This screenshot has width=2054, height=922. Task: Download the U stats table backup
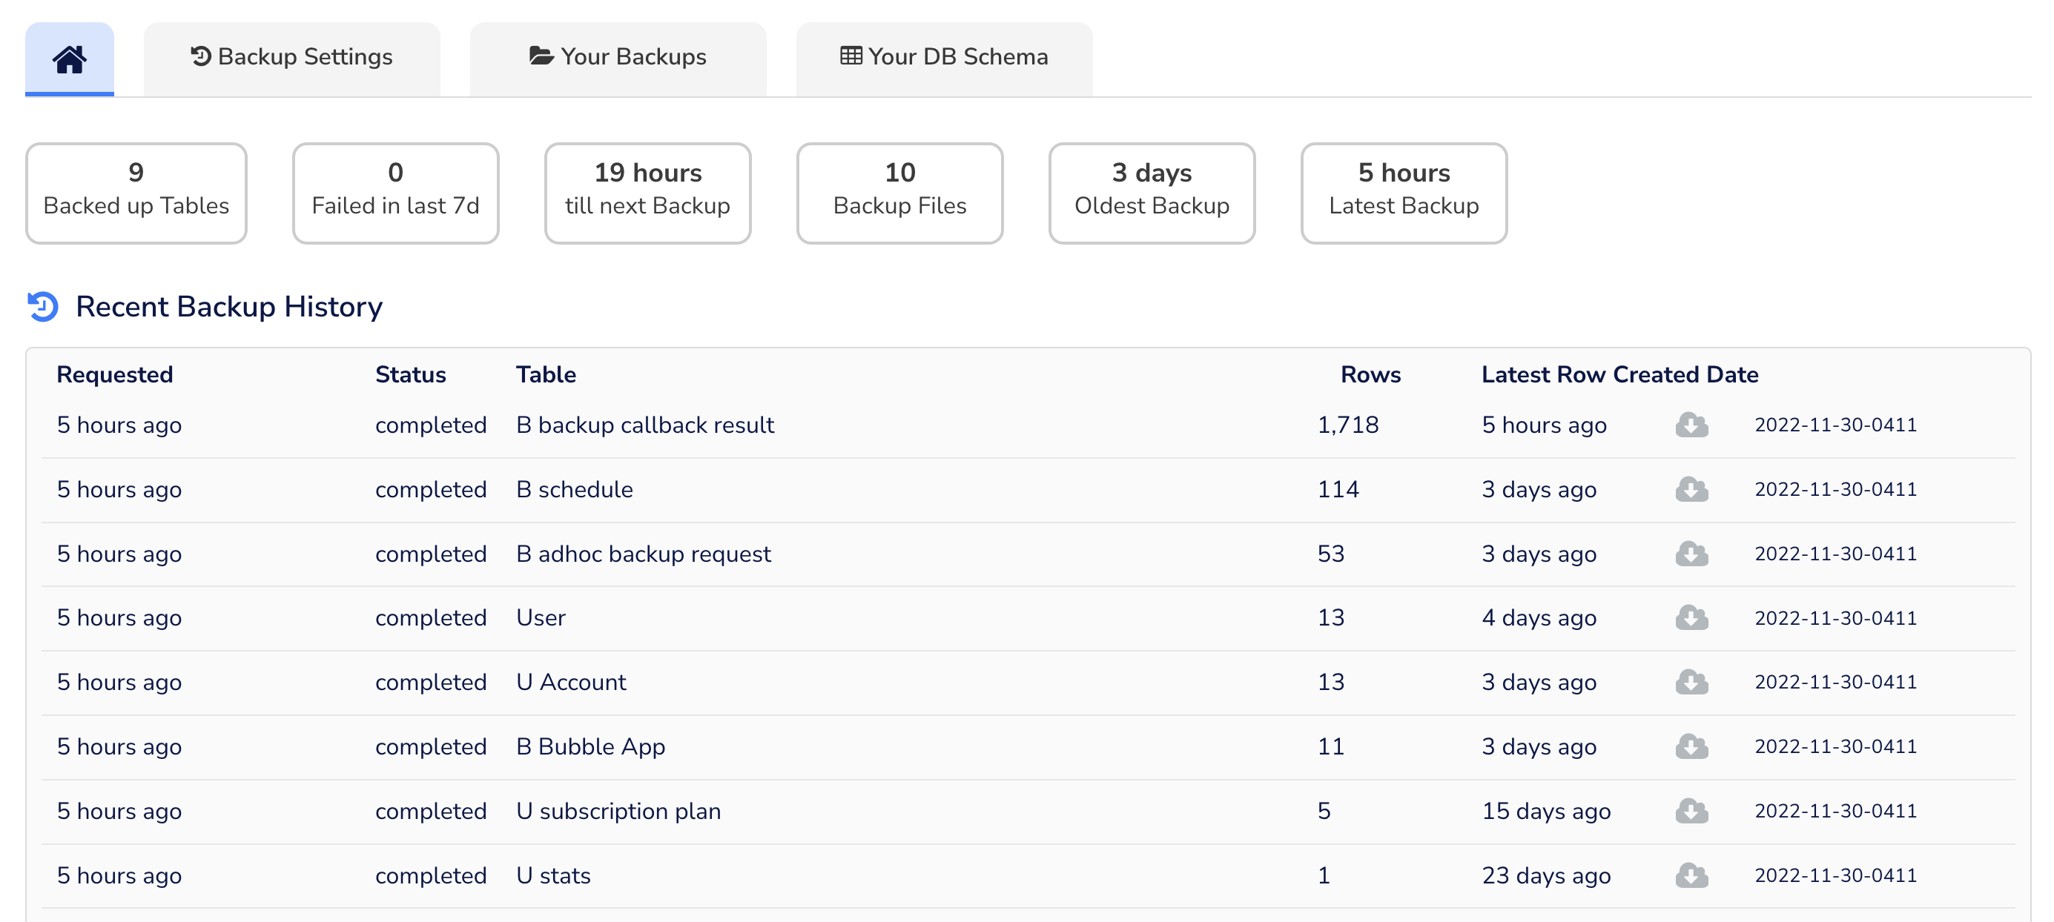(1691, 876)
